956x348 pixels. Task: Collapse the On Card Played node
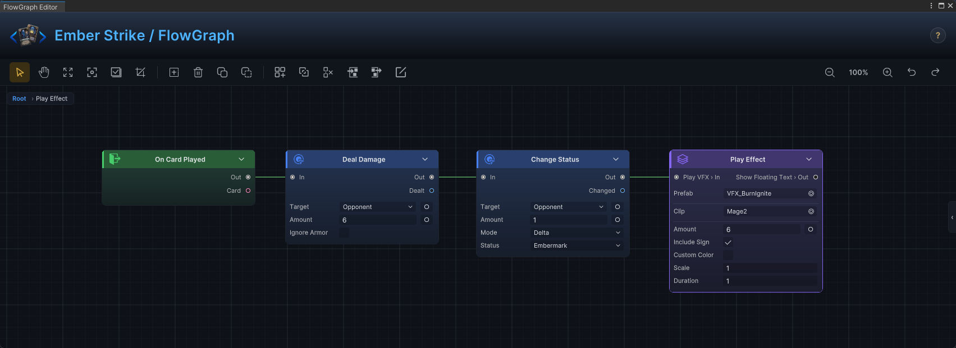[x=241, y=159]
